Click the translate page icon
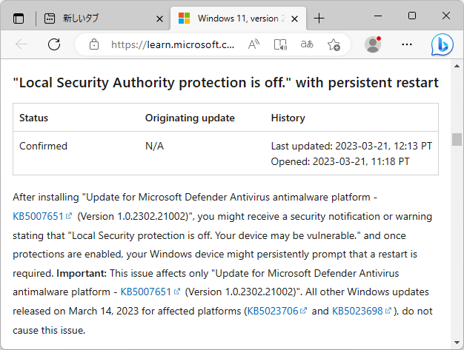 point(306,44)
